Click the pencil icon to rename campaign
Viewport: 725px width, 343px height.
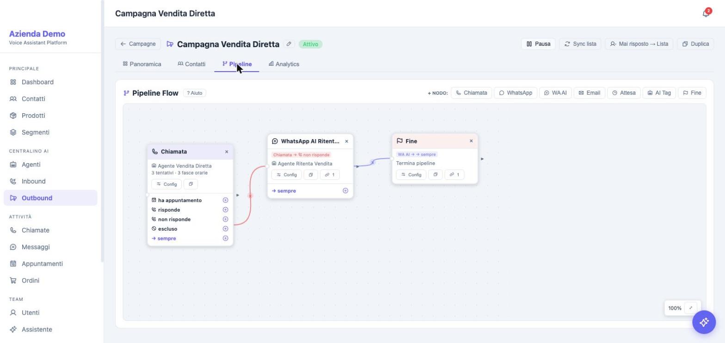(289, 44)
